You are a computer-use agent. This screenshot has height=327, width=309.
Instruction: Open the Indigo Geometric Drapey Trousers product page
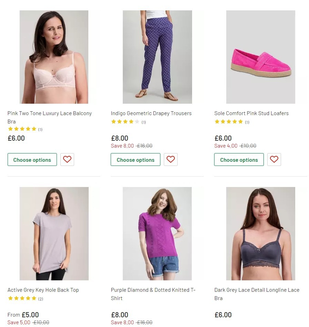click(151, 113)
